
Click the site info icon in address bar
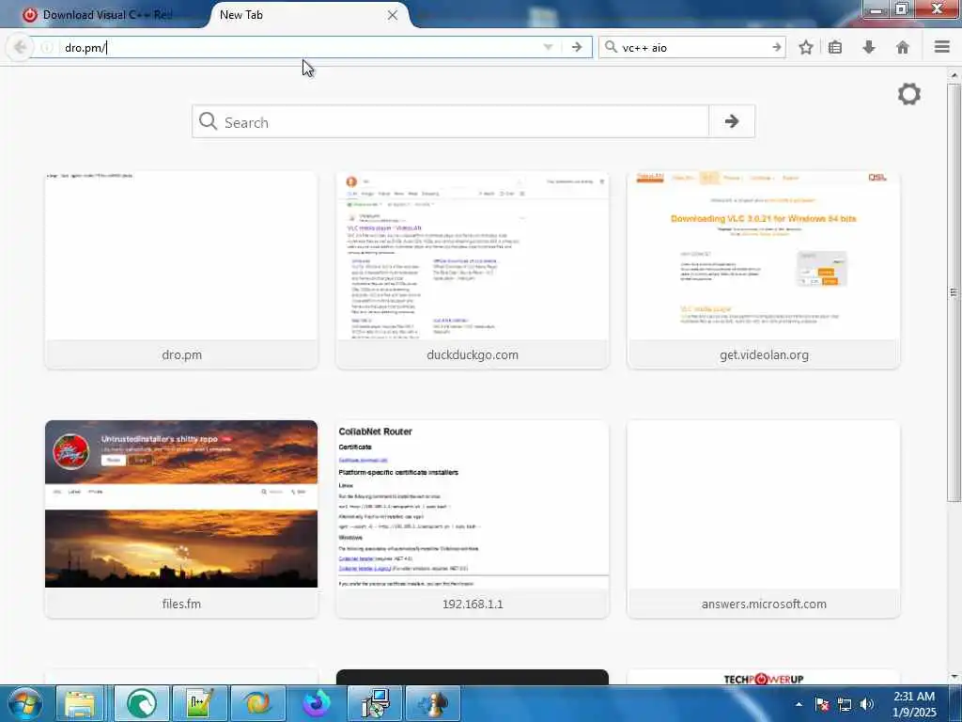pos(47,47)
